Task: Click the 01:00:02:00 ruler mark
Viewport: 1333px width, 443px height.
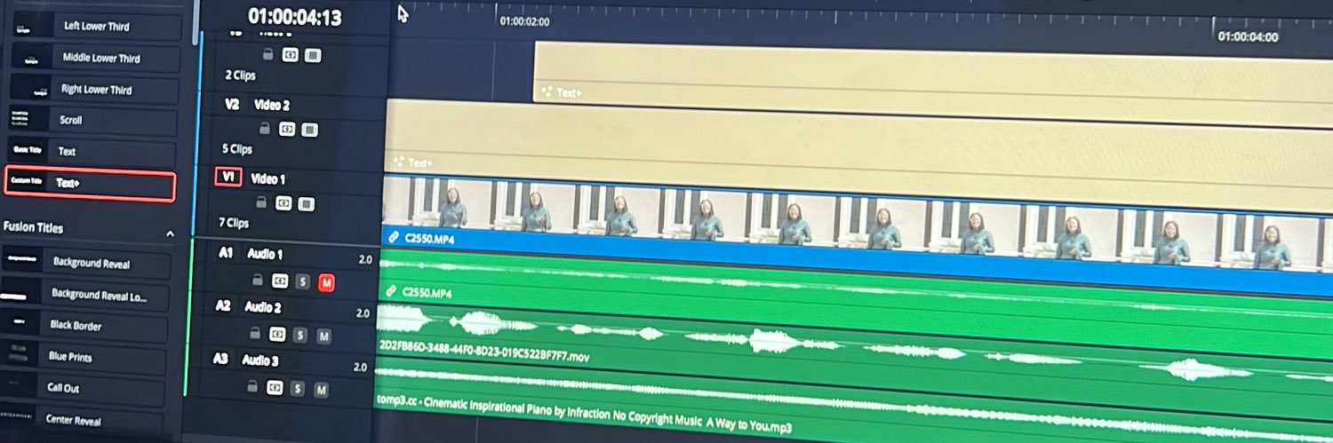Action: click(524, 21)
